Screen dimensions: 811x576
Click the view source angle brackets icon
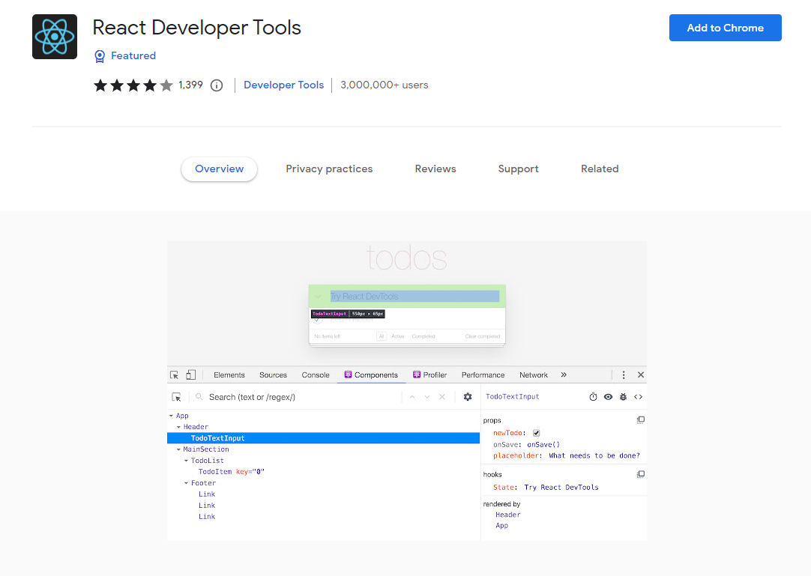click(x=638, y=397)
